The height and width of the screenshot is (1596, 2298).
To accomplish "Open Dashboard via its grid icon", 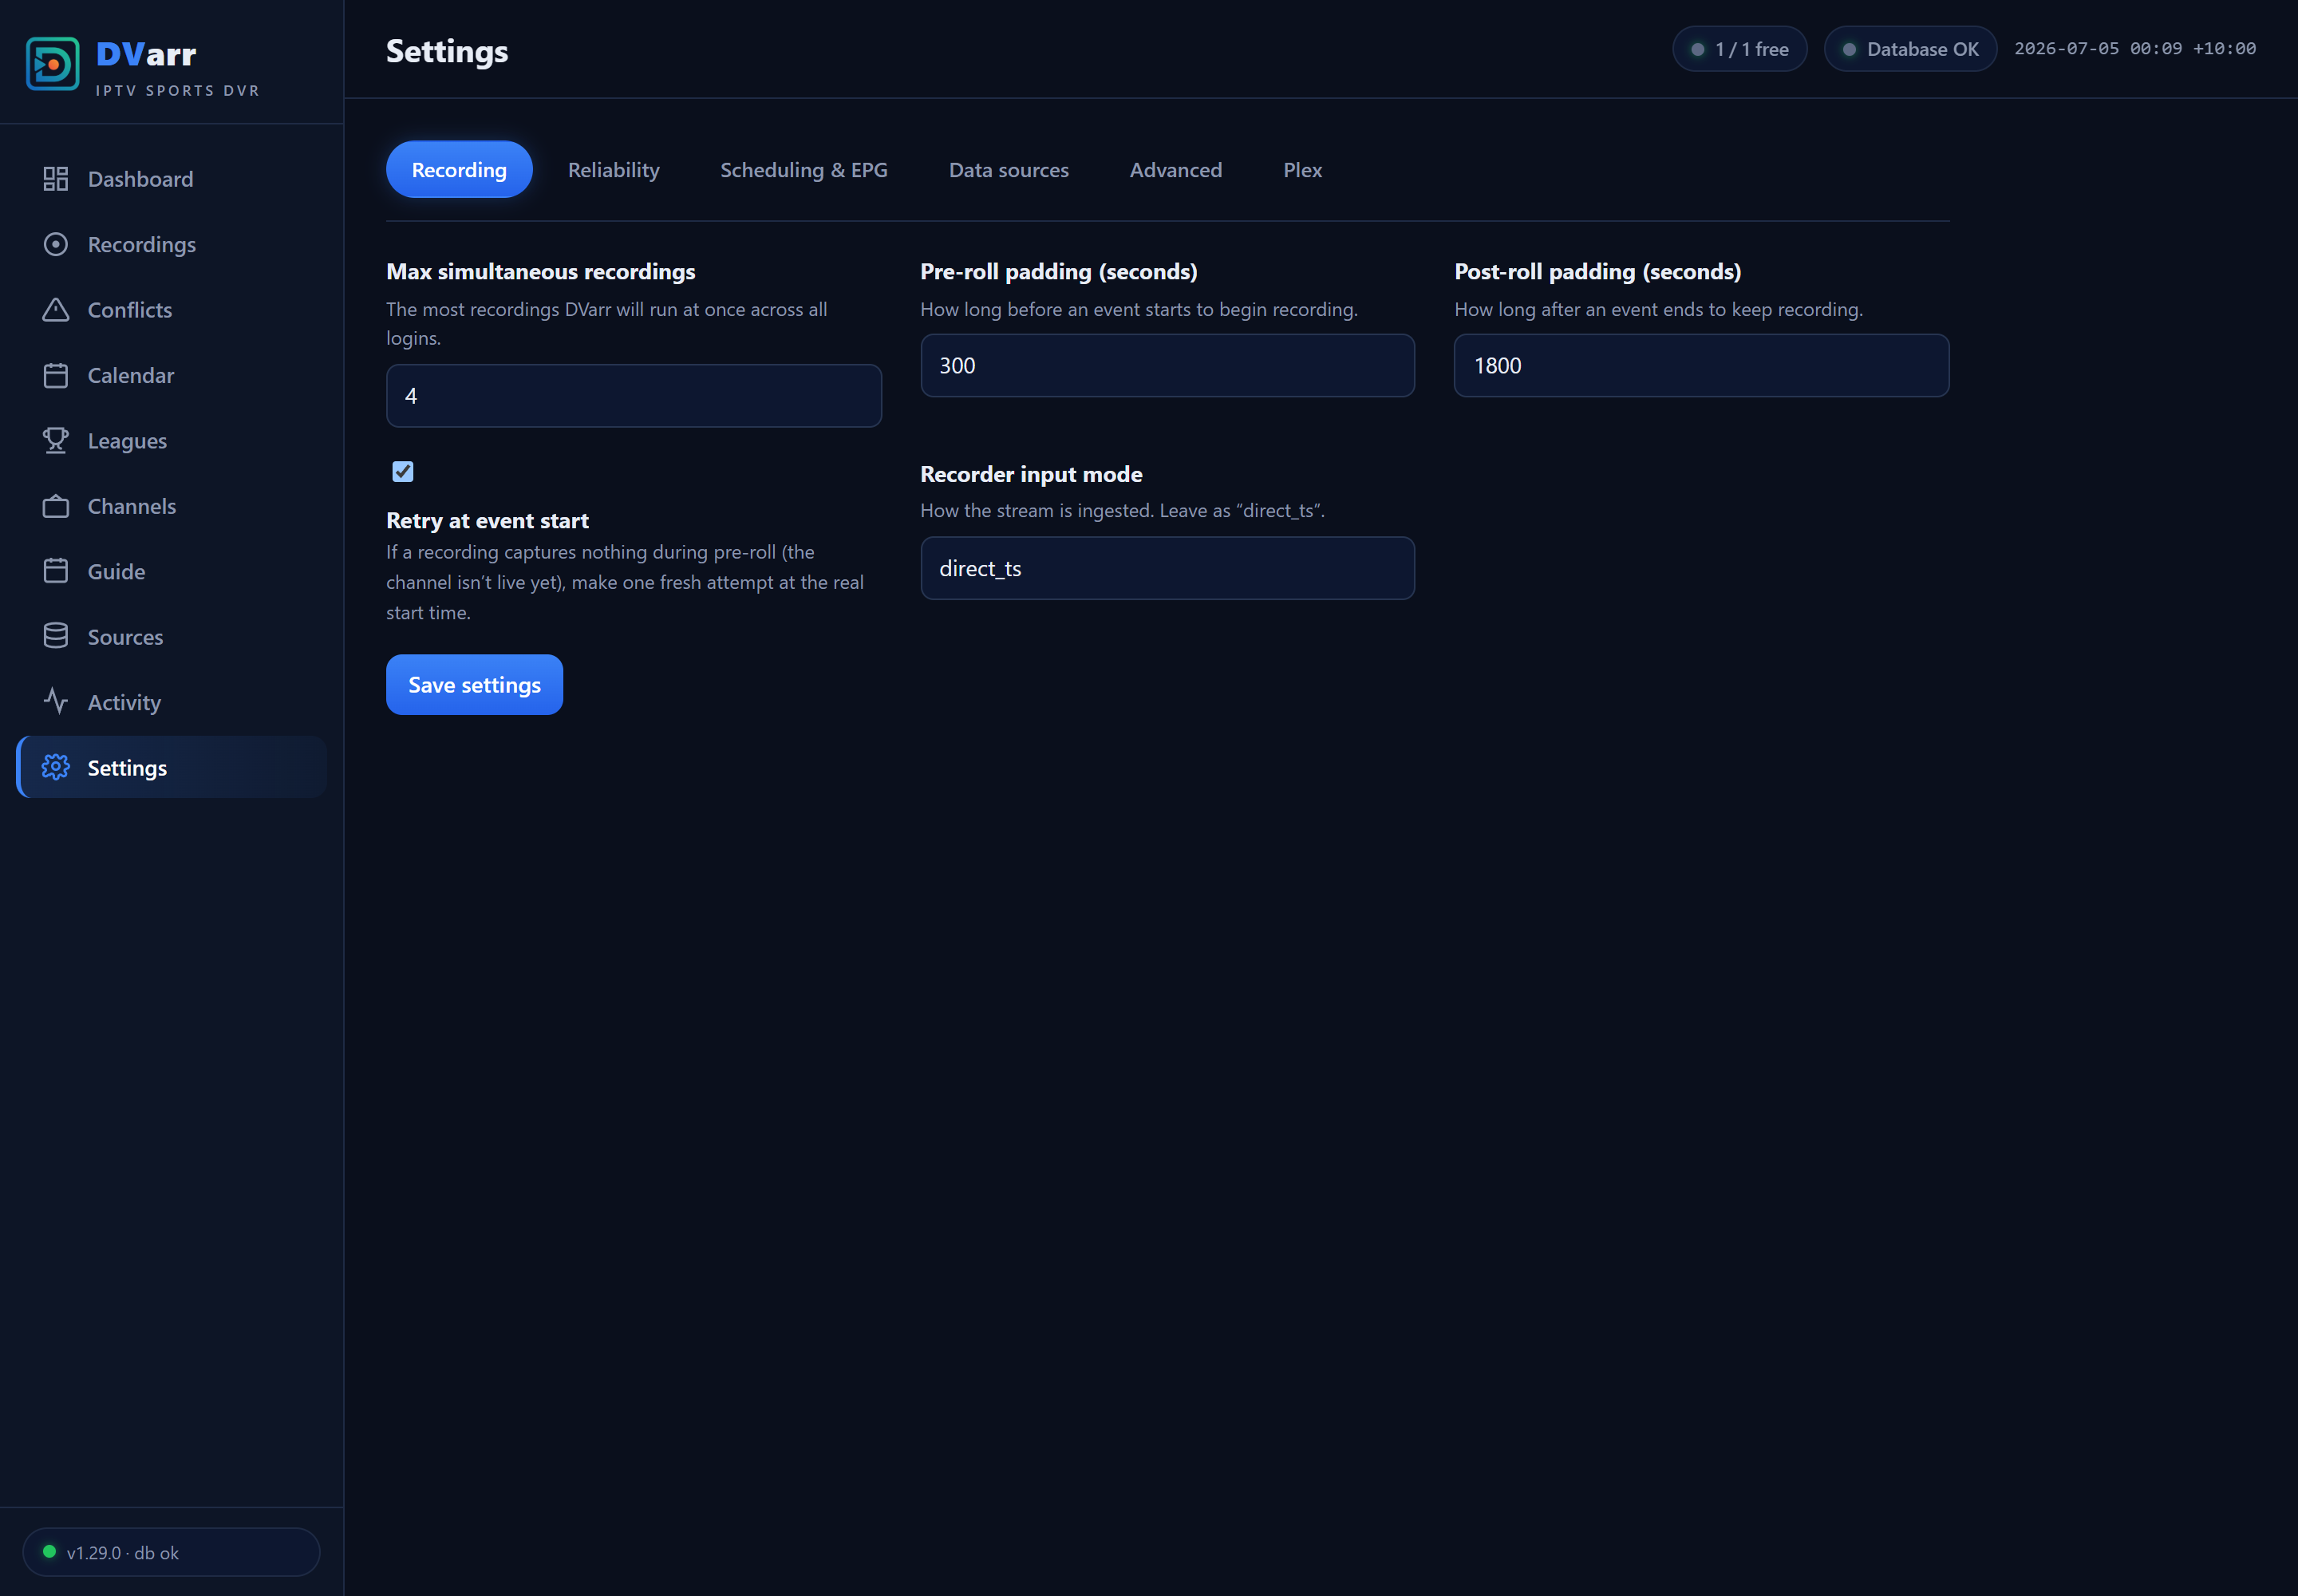I will pyautogui.click(x=56, y=179).
